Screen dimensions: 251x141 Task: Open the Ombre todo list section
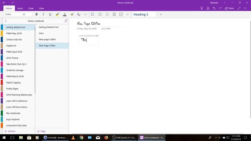19,40
